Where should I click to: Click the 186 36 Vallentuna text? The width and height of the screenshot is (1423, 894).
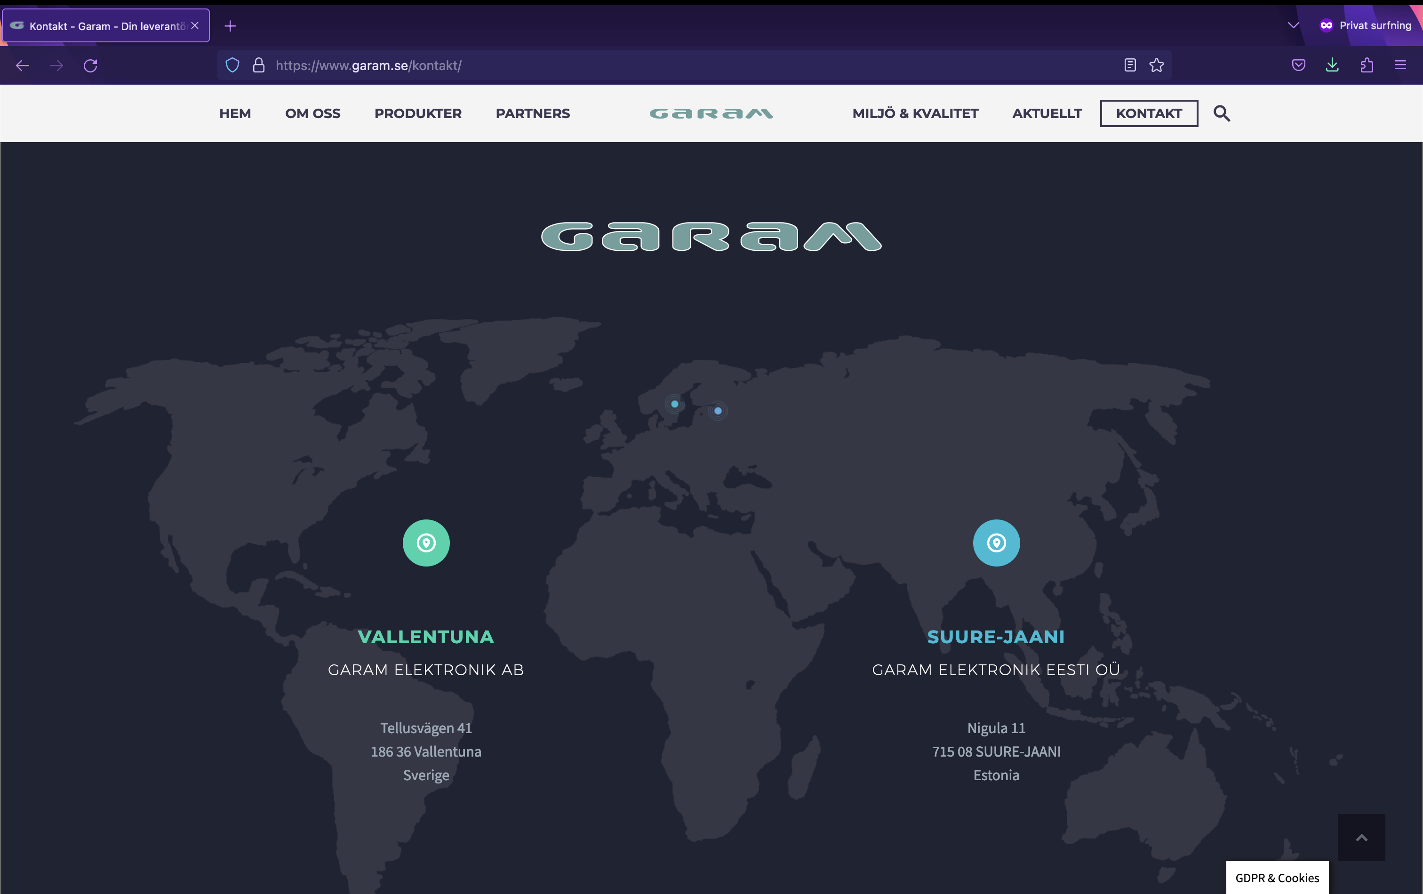pyautogui.click(x=426, y=751)
